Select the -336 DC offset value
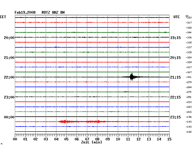 click(x=189, y=37)
